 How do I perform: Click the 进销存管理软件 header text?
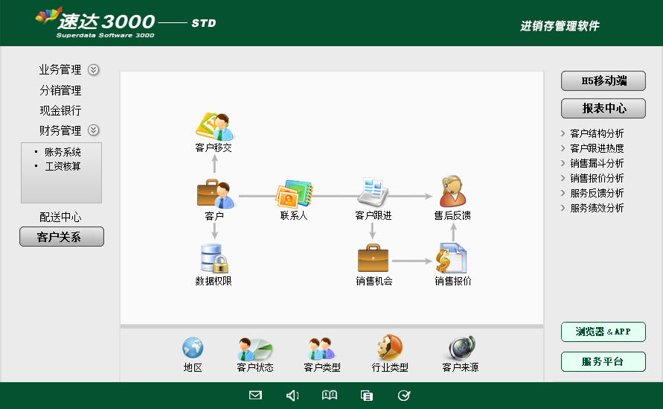(x=560, y=26)
